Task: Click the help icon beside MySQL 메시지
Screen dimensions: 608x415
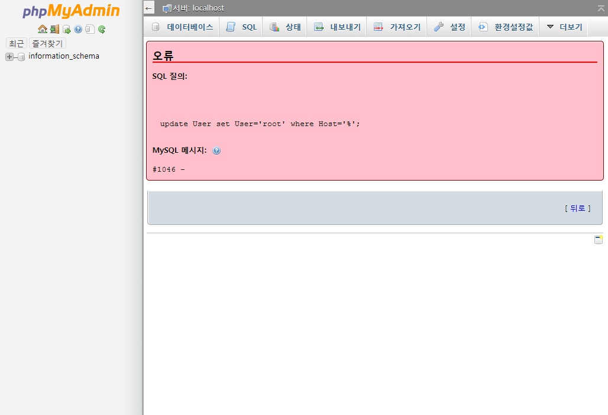Action: coord(216,150)
